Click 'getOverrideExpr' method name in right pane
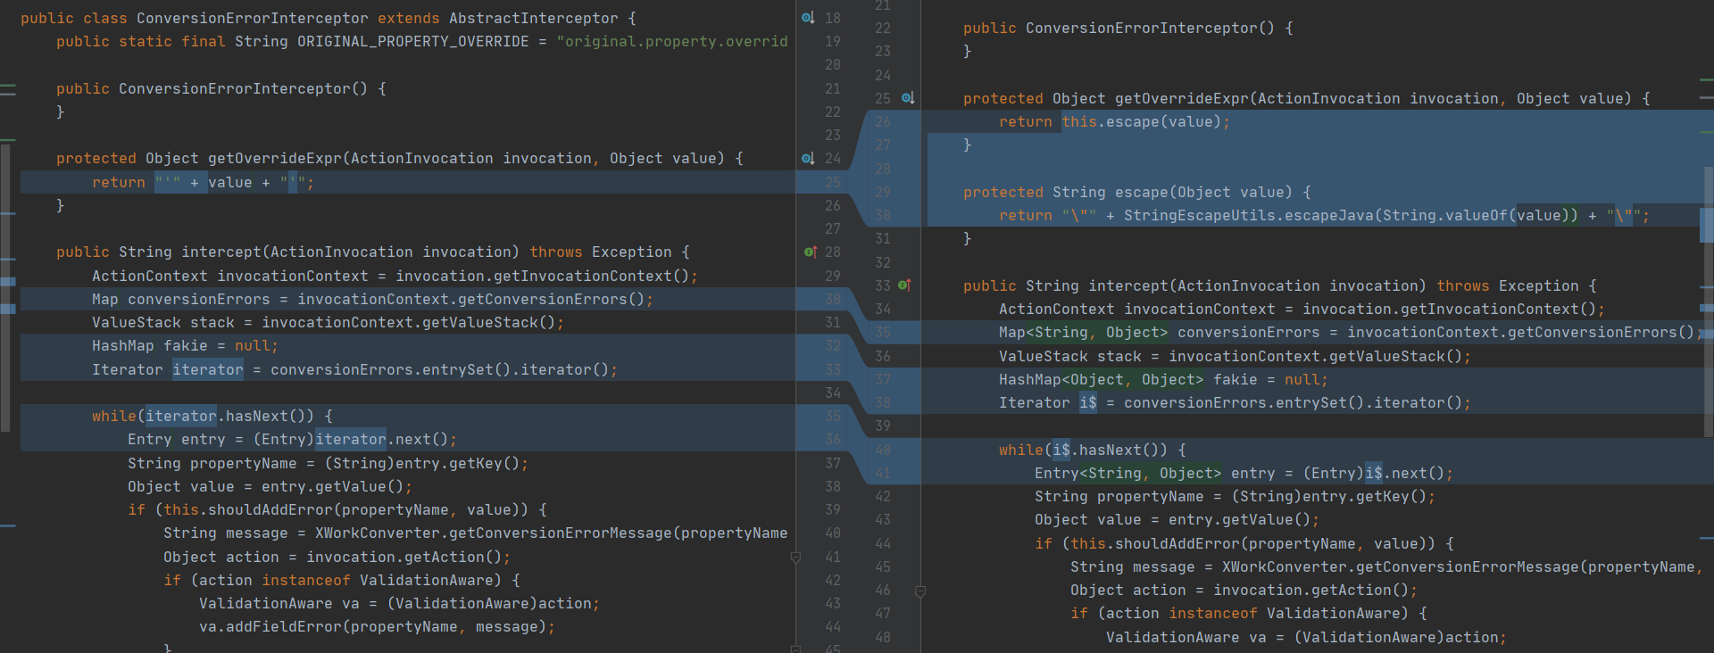This screenshot has height=653, width=1714. tap(1181, 99)
